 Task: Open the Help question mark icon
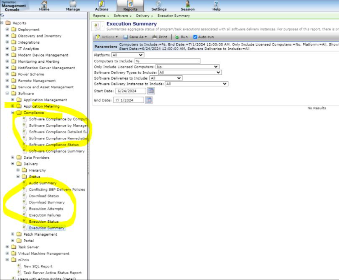click(x=216, y=4)
